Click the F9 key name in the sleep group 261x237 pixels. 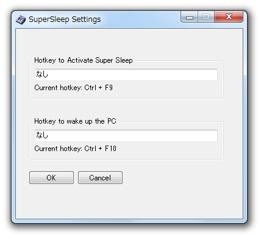(109, 88)
